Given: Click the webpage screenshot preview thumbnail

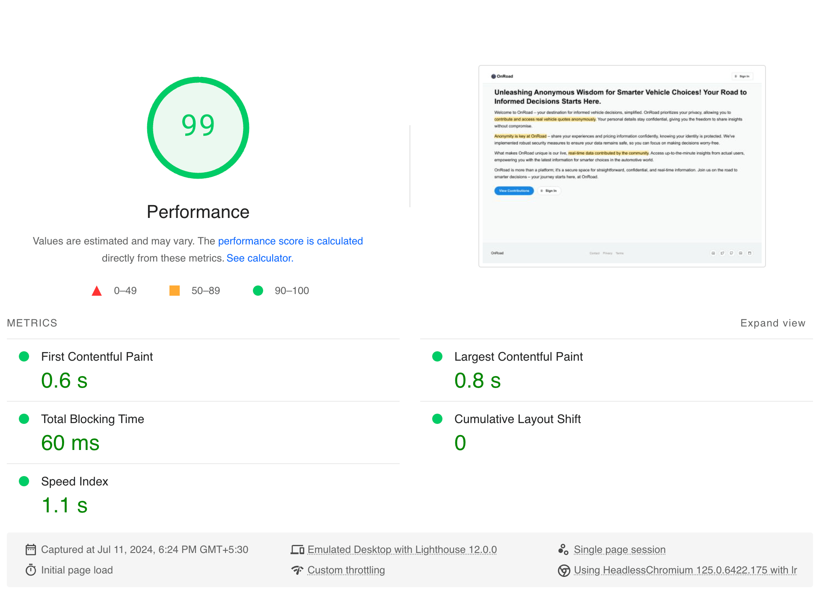Looking at the screenshot, I should pyautogui.click(x=621, y=166).
